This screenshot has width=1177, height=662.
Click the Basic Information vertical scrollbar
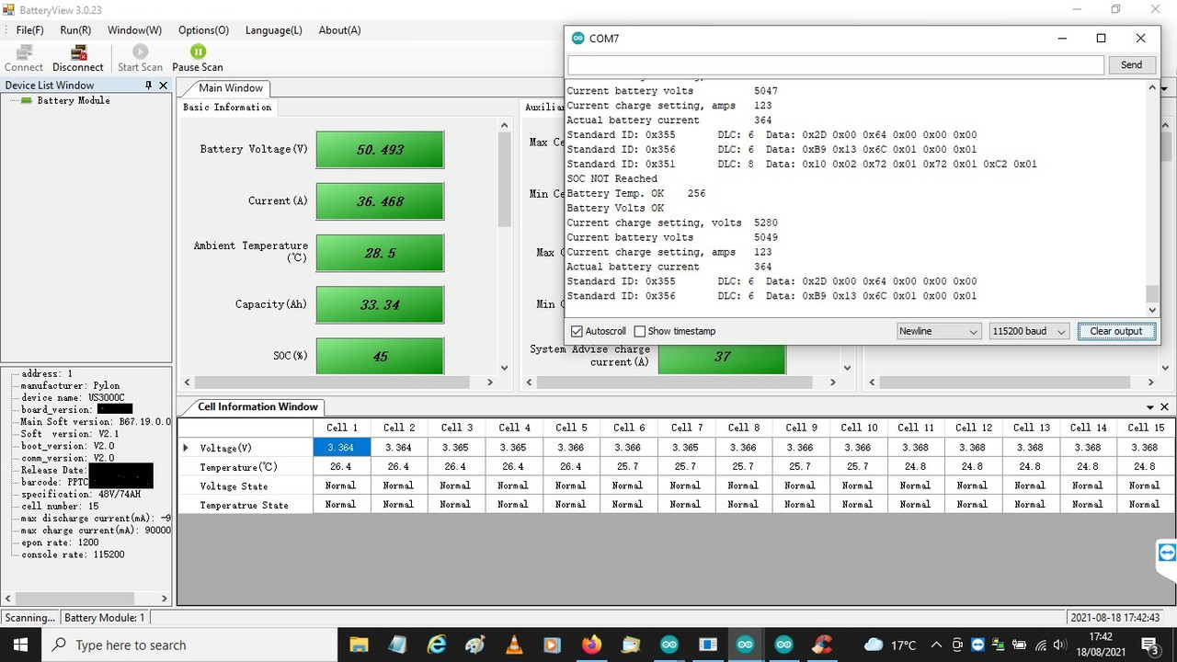click(x=504, y=245)
